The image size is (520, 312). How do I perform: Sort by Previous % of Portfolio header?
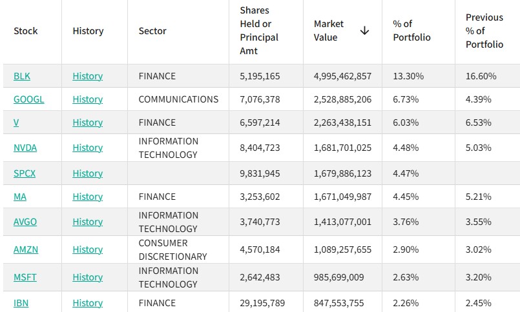tap(484, 31)
